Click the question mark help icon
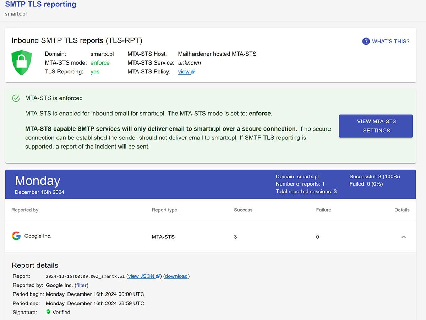Viewport: 426px width, 320px height. point(366,41)
